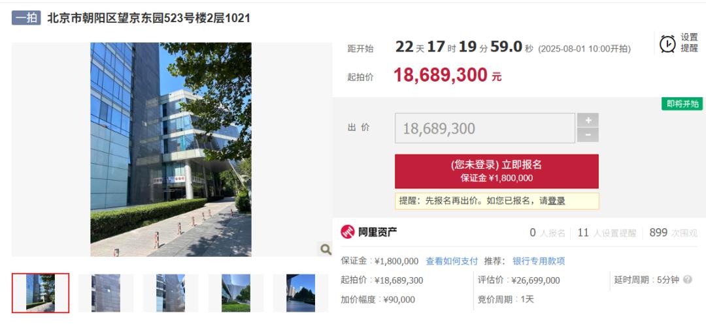The width and height of the screenshot is (706, 326).
Task: Select the fourth thumbnail with lawn
Action: click(236, 293)
